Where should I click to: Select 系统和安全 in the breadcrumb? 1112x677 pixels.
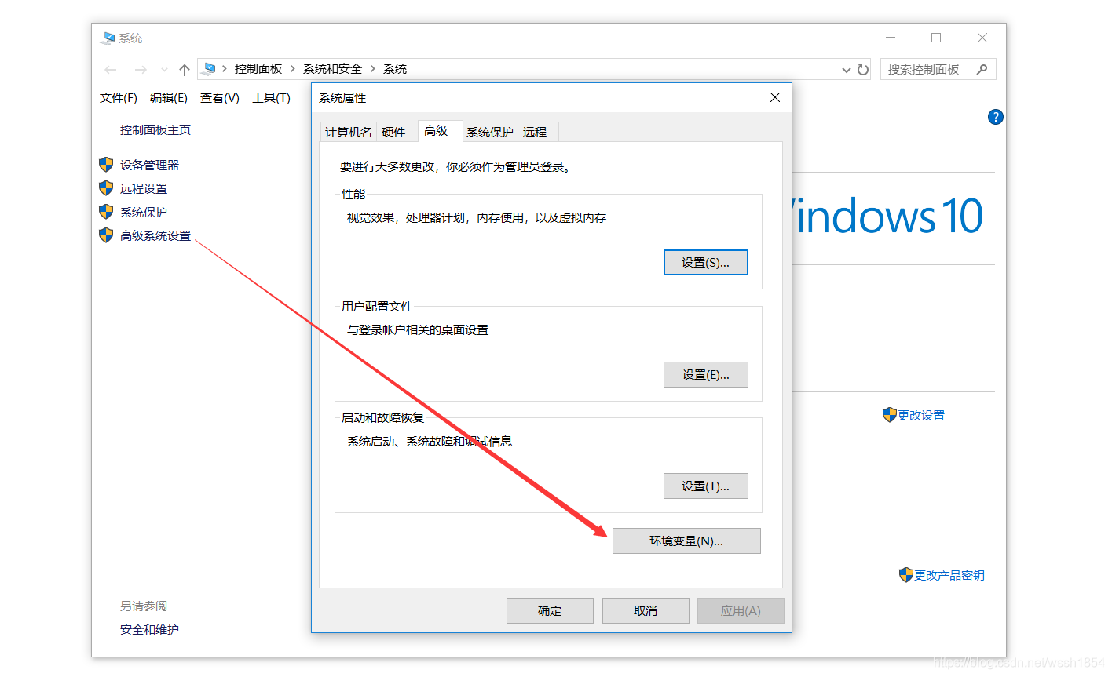pyautogui.click(x=332, y=69)
